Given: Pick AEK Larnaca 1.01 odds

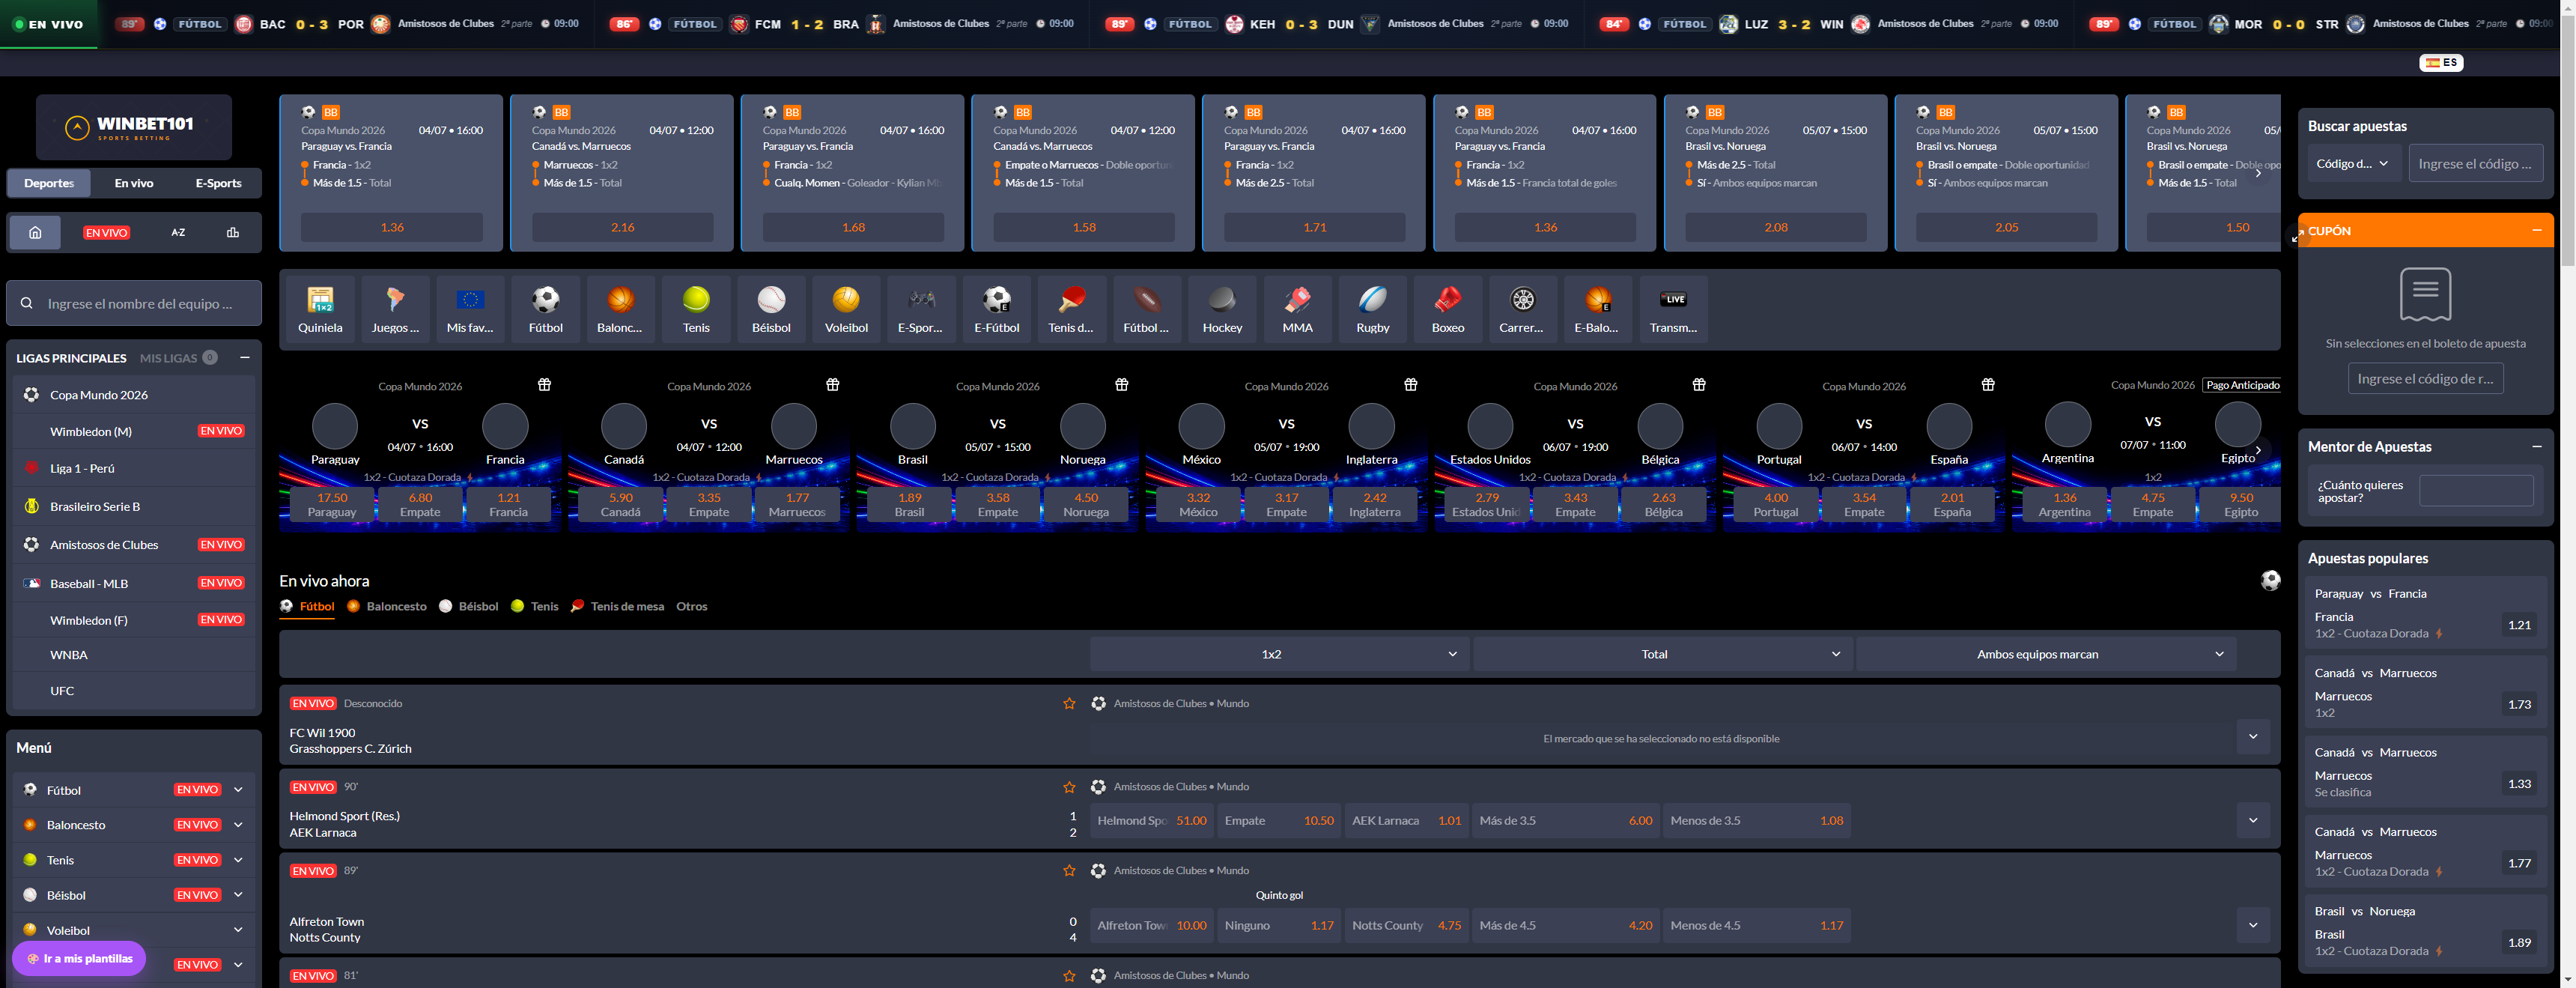Looking at the screenshot, I should pos(1406,821).
